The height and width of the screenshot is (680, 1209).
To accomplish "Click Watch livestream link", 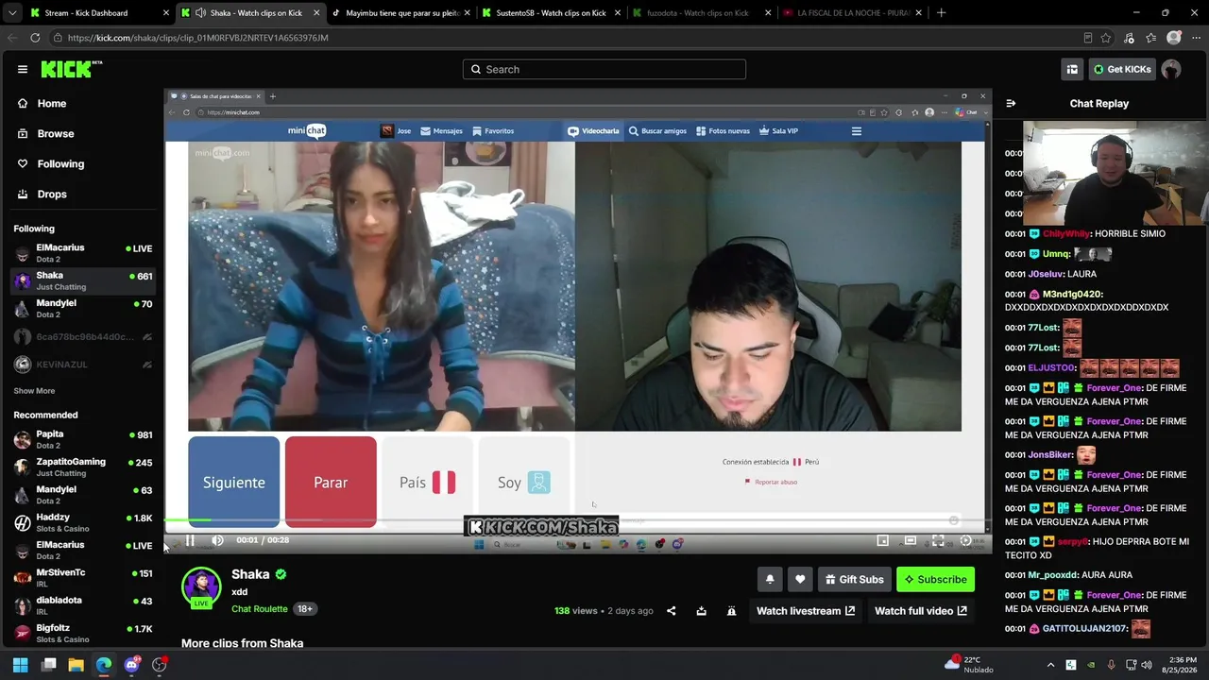I will click(x=806, y=611).
